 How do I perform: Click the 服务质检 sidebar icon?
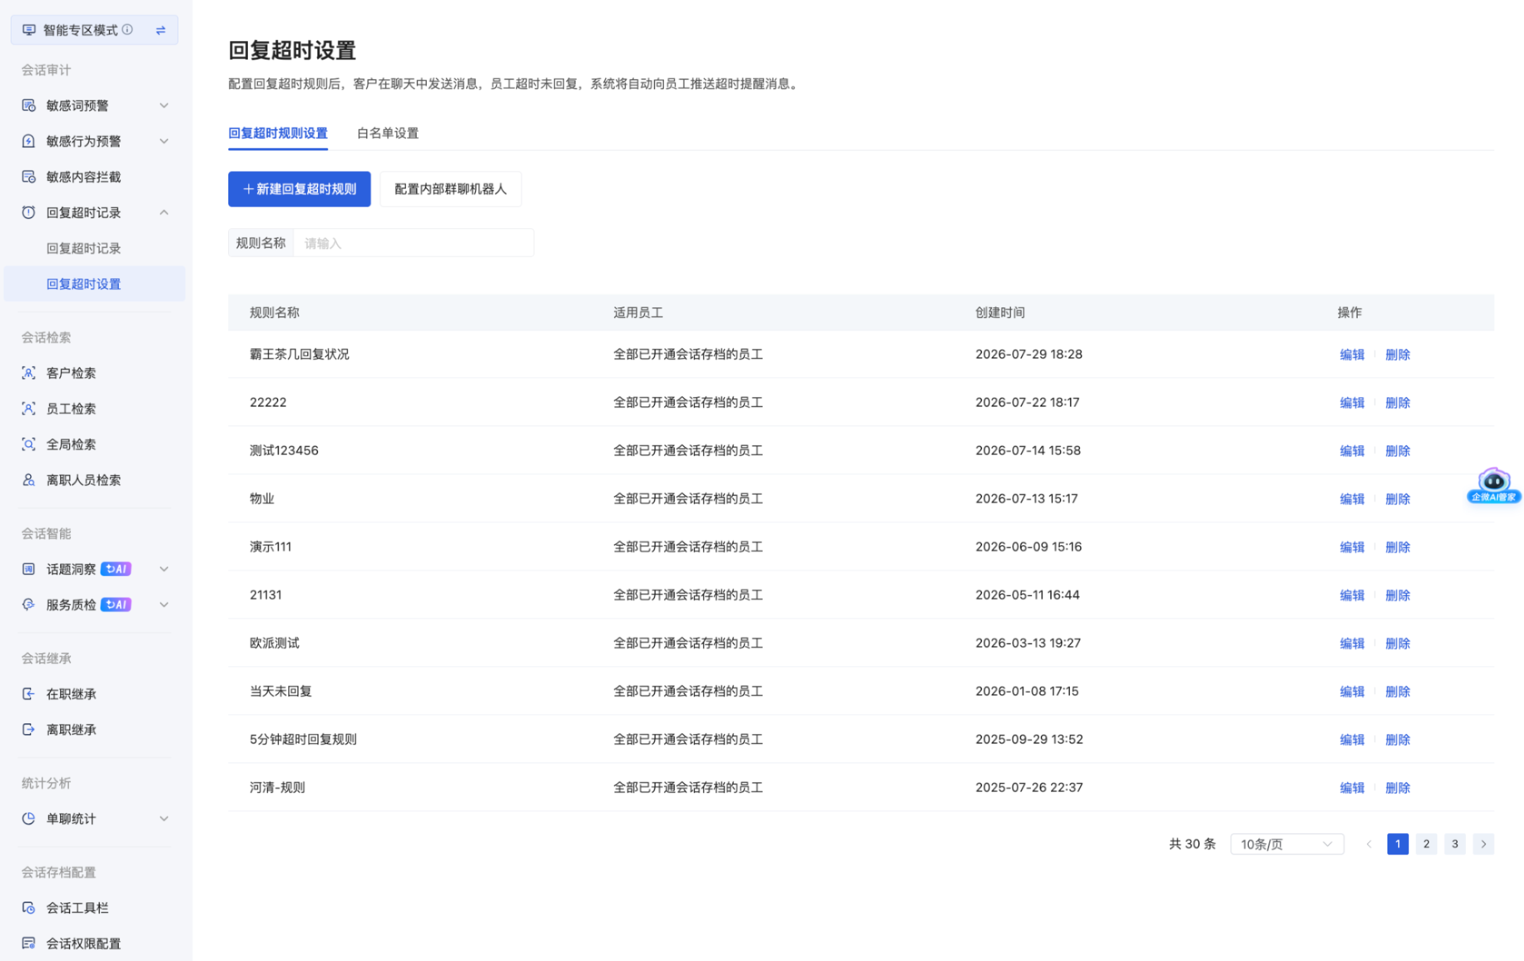[28, 604]
